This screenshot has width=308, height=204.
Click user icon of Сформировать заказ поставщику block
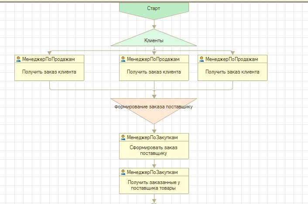coord(123,137)
